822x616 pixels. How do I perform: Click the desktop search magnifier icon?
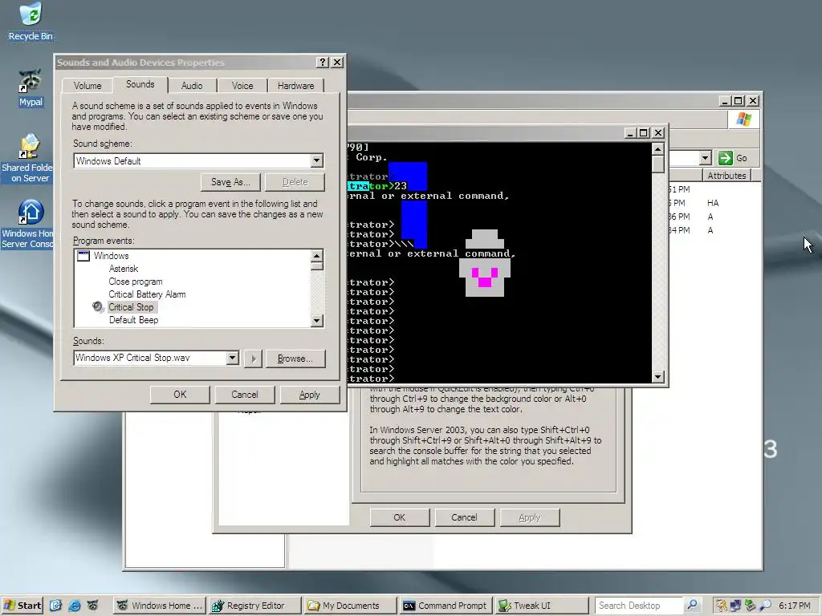[x=692, y=605]
